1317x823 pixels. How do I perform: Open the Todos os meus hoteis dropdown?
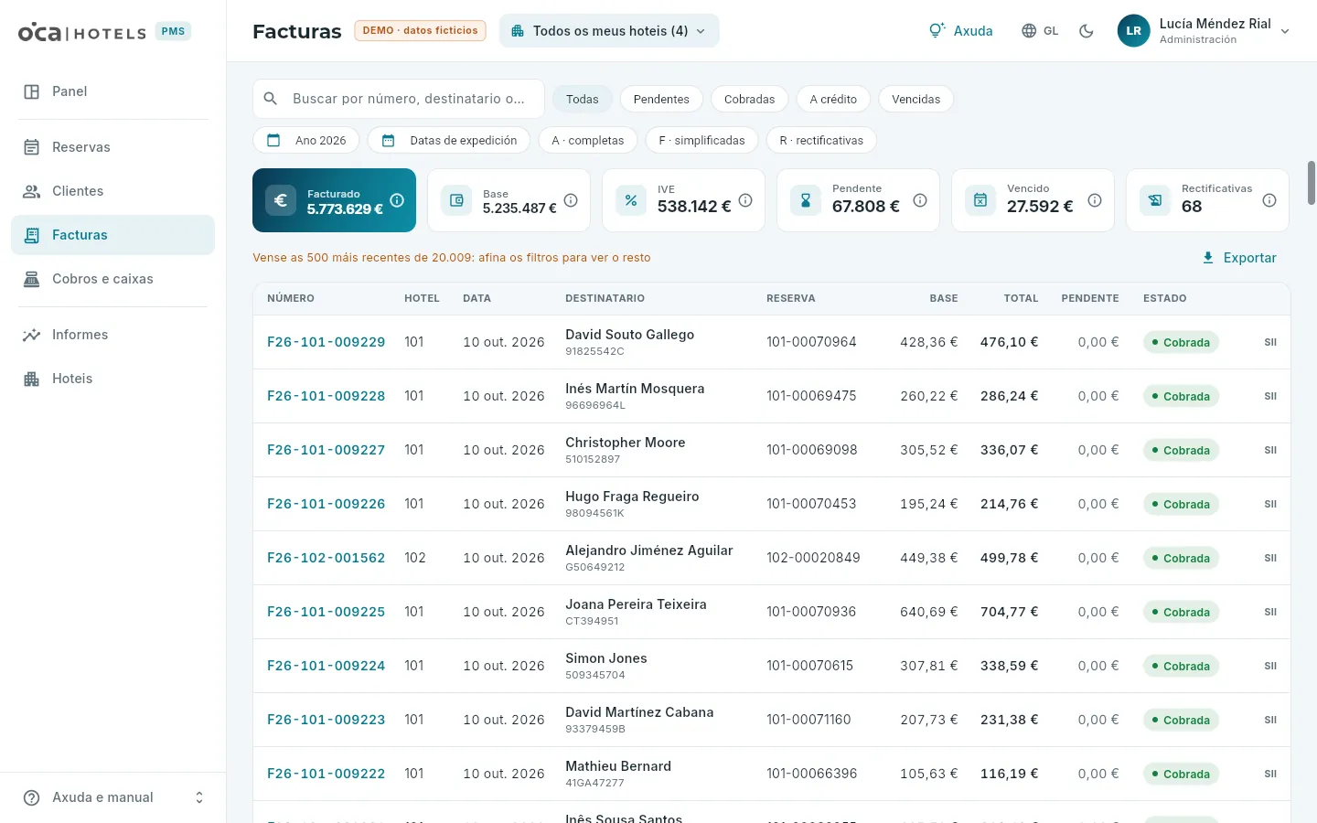(609, 31)
